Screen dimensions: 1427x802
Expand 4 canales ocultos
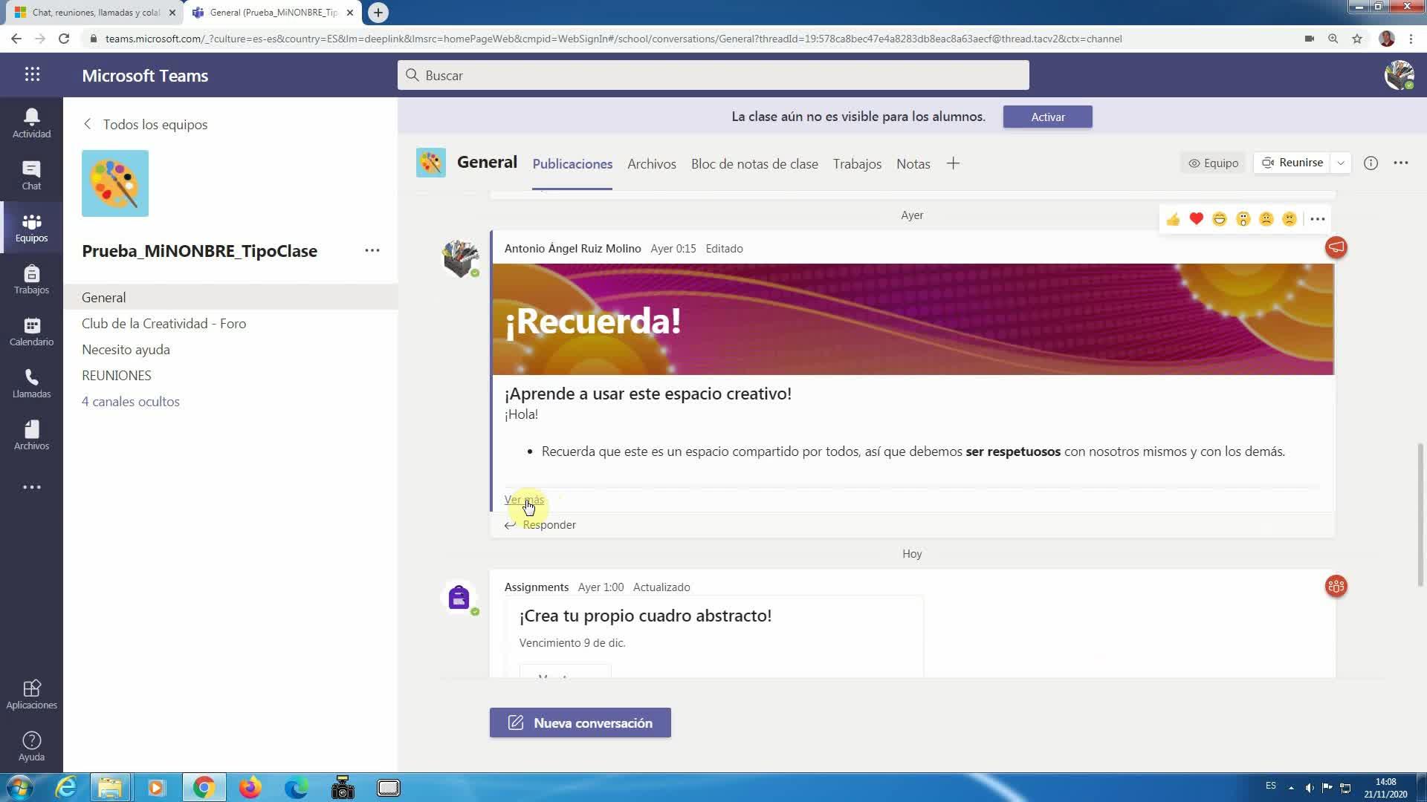pyautogui.click(x=131, y=402)
